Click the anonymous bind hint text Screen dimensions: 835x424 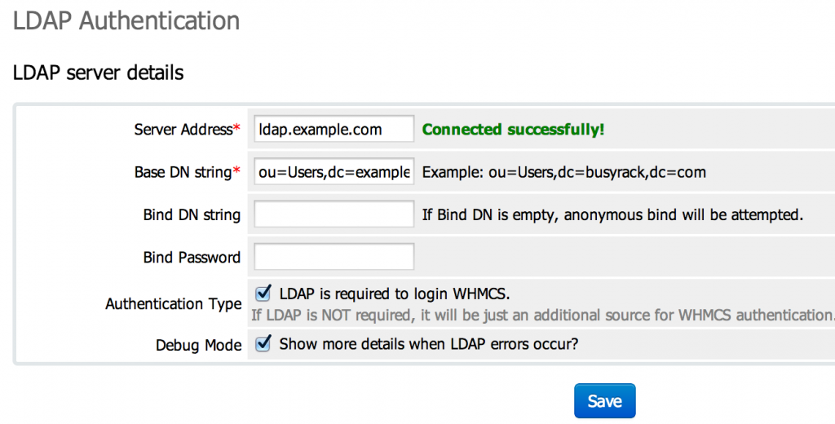[x=612, y=214]
